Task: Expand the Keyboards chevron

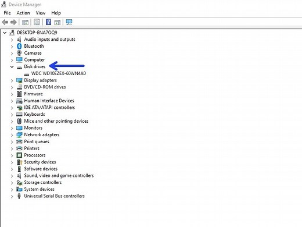Action: tap(12, 115)
